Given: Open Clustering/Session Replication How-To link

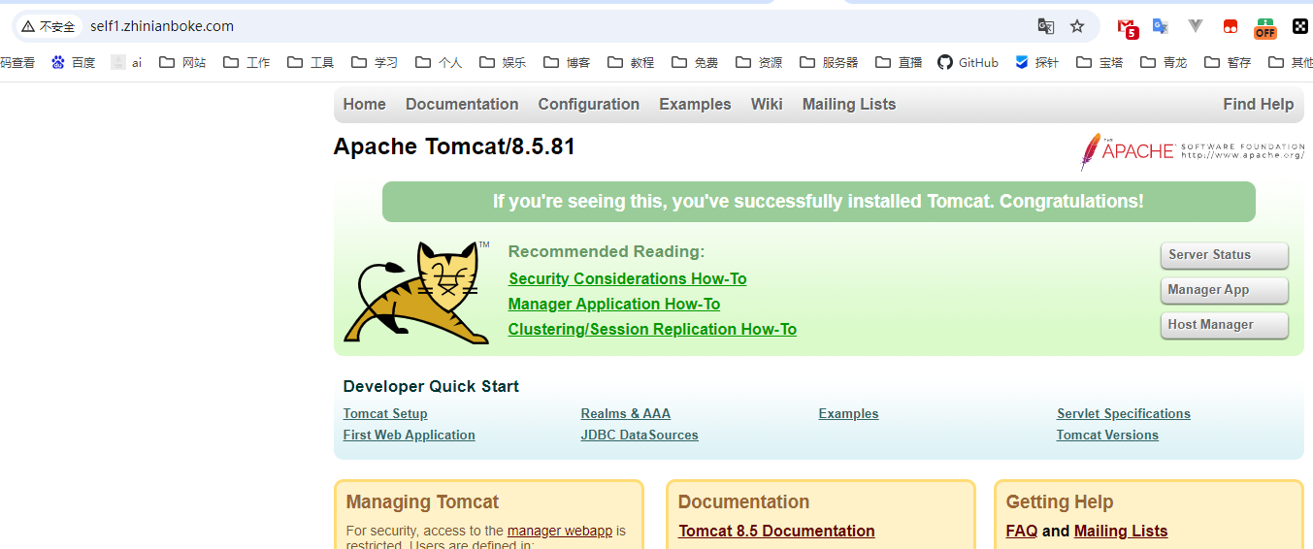Looking at the screenshot, I should pyautogui.click(x=652, y=329).
